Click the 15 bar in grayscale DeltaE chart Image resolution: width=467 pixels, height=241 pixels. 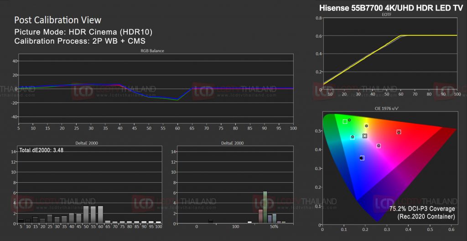pyautogui.click(x=36, y=220)
